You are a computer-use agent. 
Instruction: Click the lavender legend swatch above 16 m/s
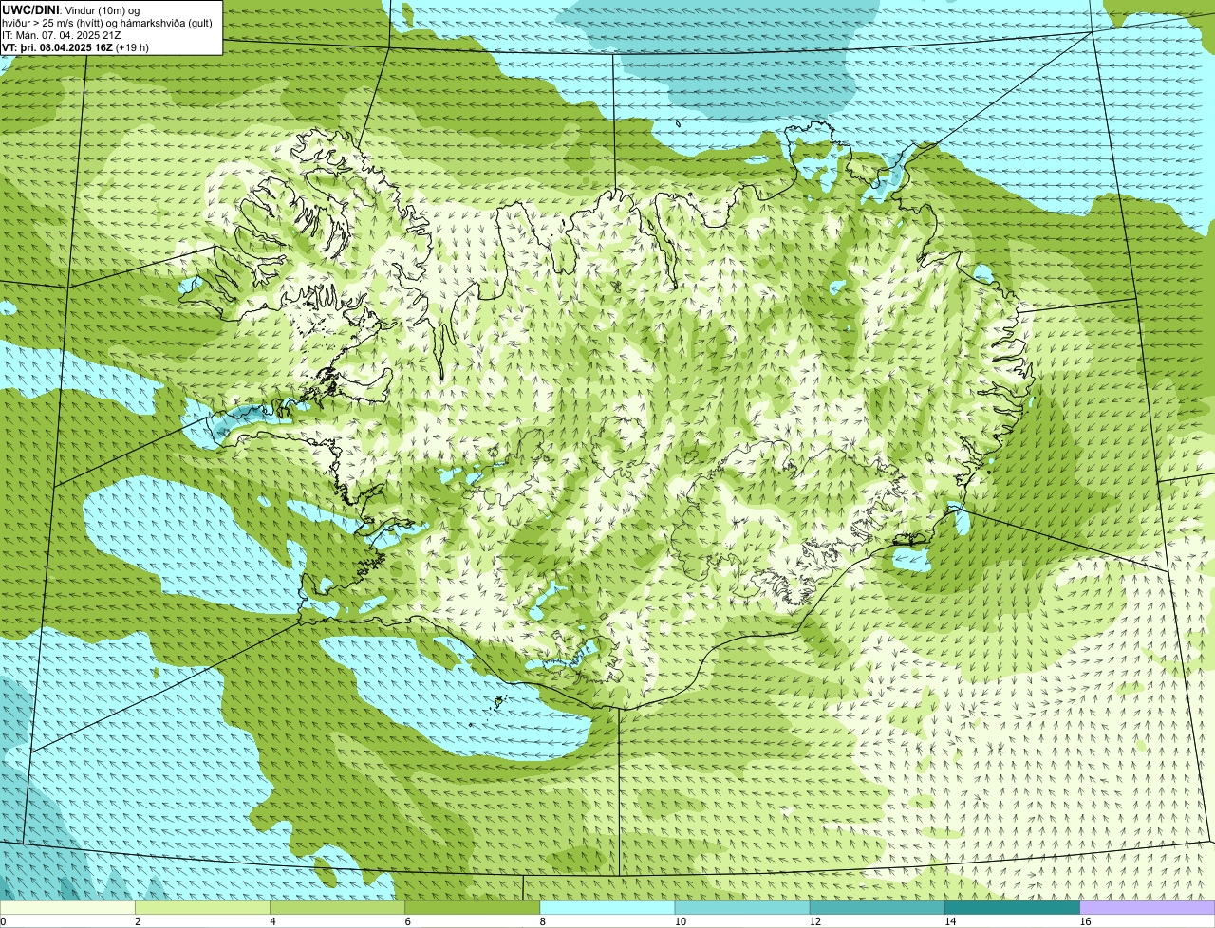[x=1148, y=907]
